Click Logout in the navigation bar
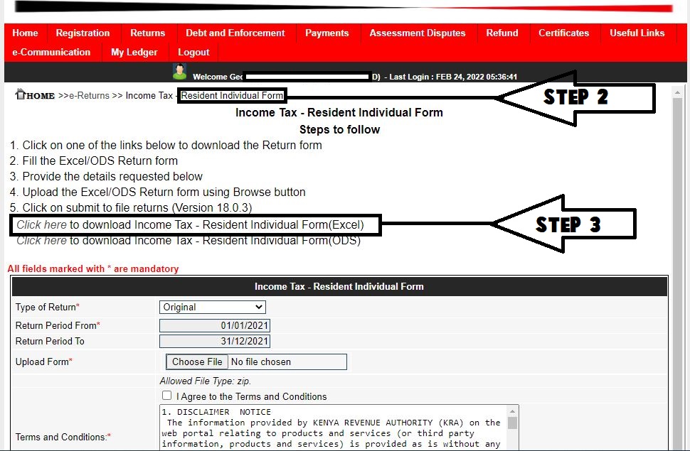Viewport: 690px width, 451px height. [x=193, y=53]
